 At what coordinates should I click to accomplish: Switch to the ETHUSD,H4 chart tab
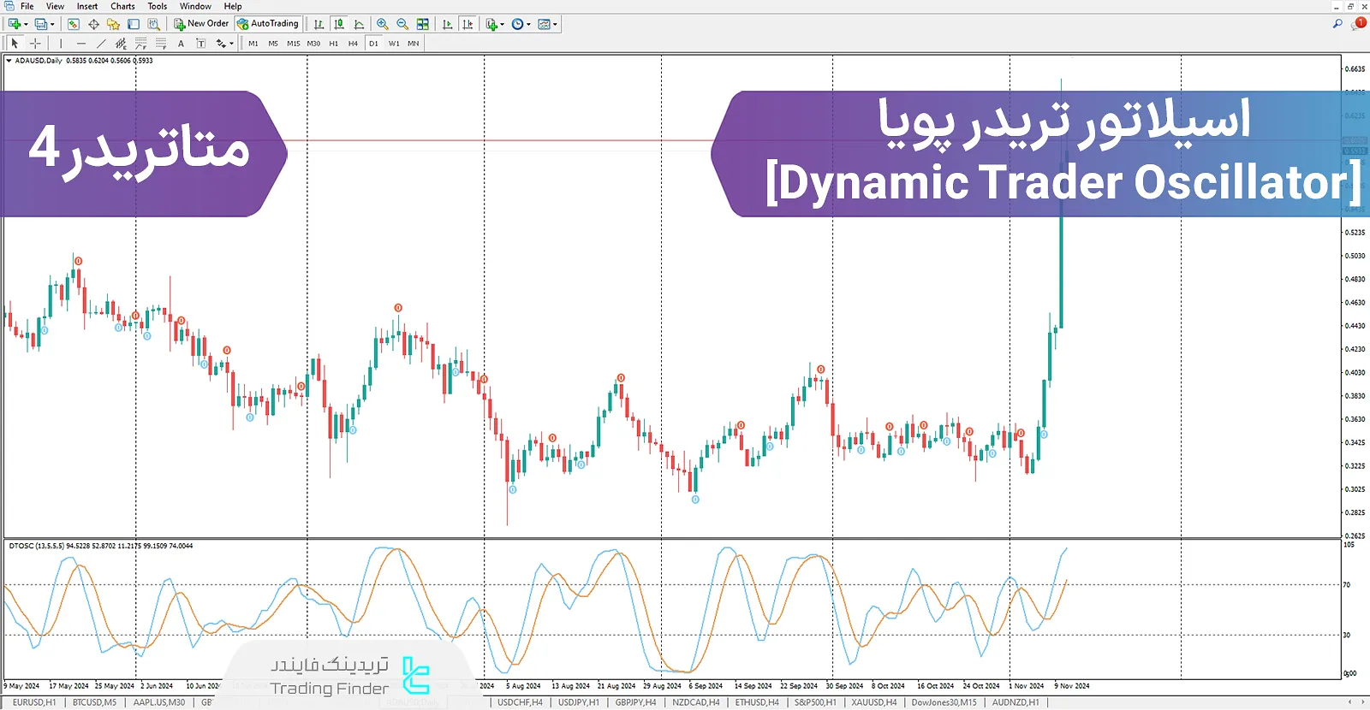tap(757, 702)
